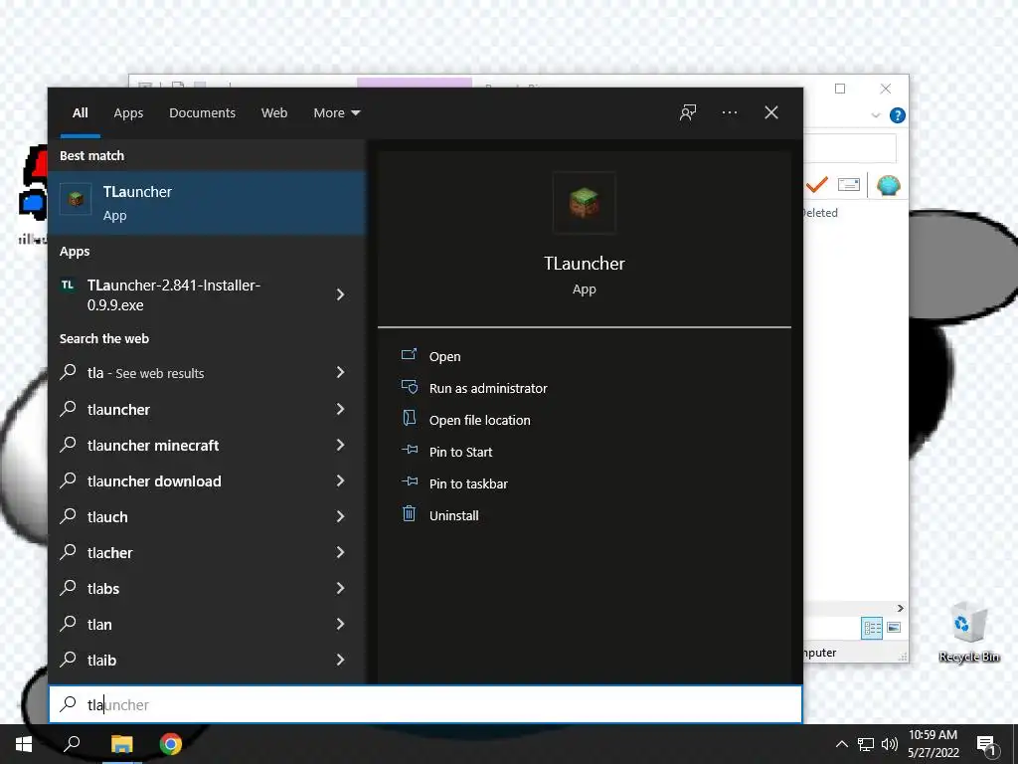Viewport: 1018px width, 764px height.
Task: Expand 'tla - See web results' arrow
Action: click(x=340, y=372)
